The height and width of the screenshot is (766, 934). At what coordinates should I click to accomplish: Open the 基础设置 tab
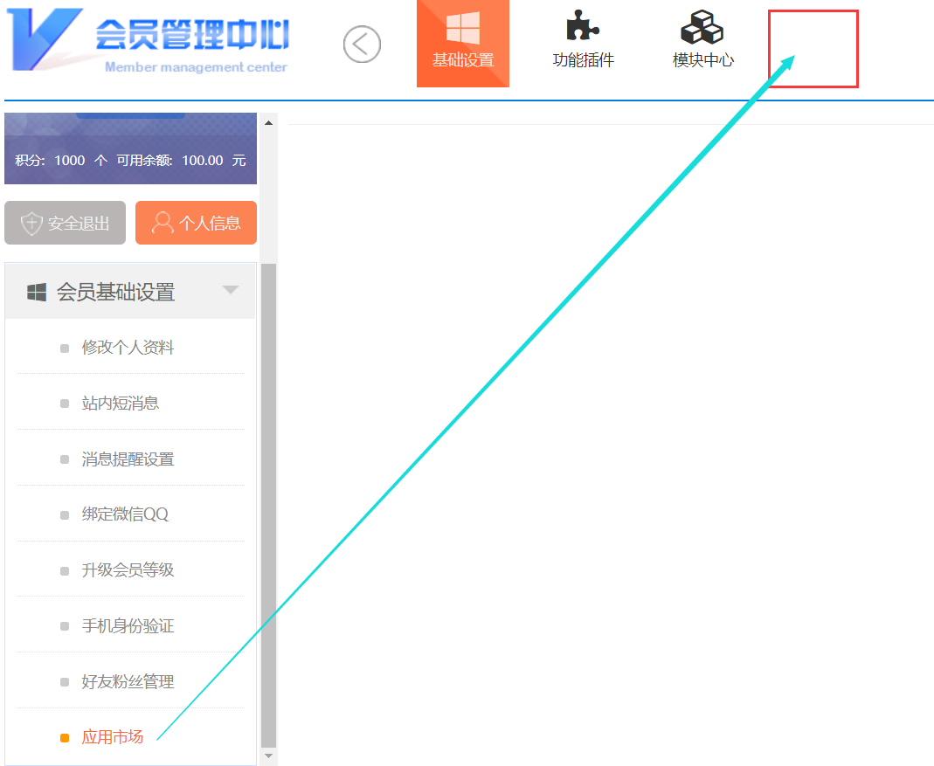click(463, 44)
